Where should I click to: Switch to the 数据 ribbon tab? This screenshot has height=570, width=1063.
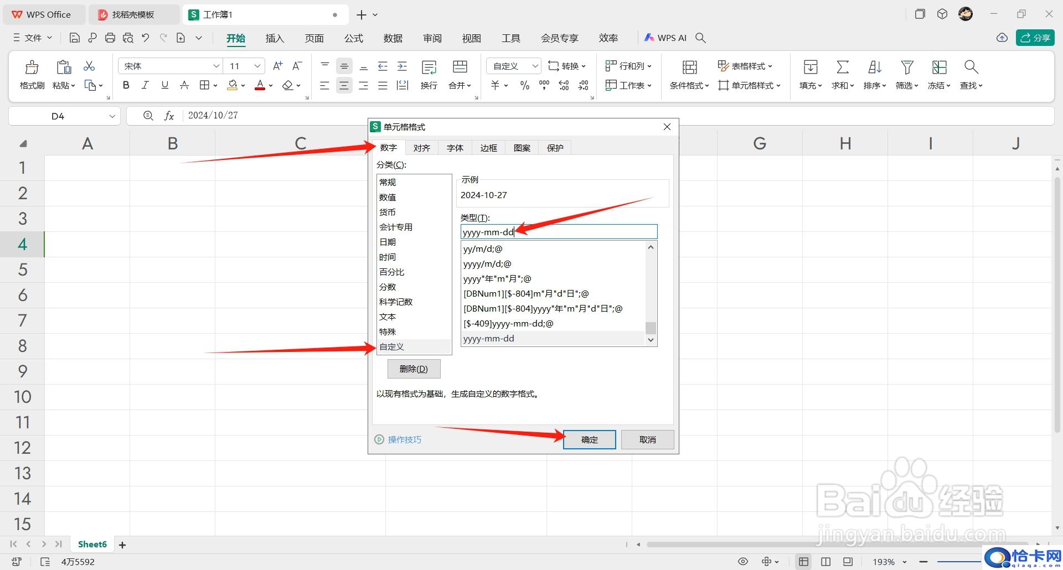click(393, 38)
